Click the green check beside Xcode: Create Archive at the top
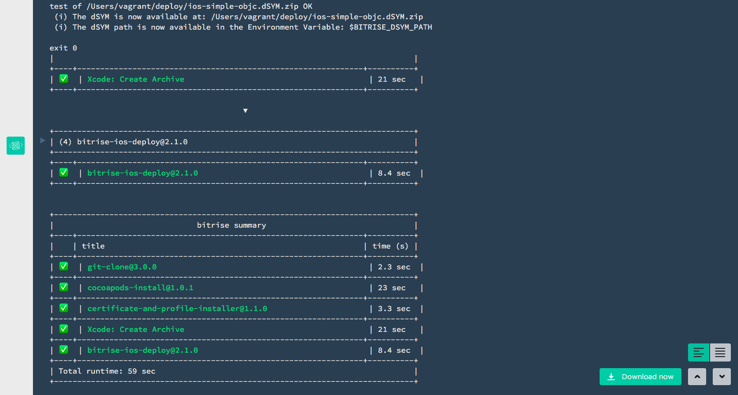738x395 pixels. [64, 78]
